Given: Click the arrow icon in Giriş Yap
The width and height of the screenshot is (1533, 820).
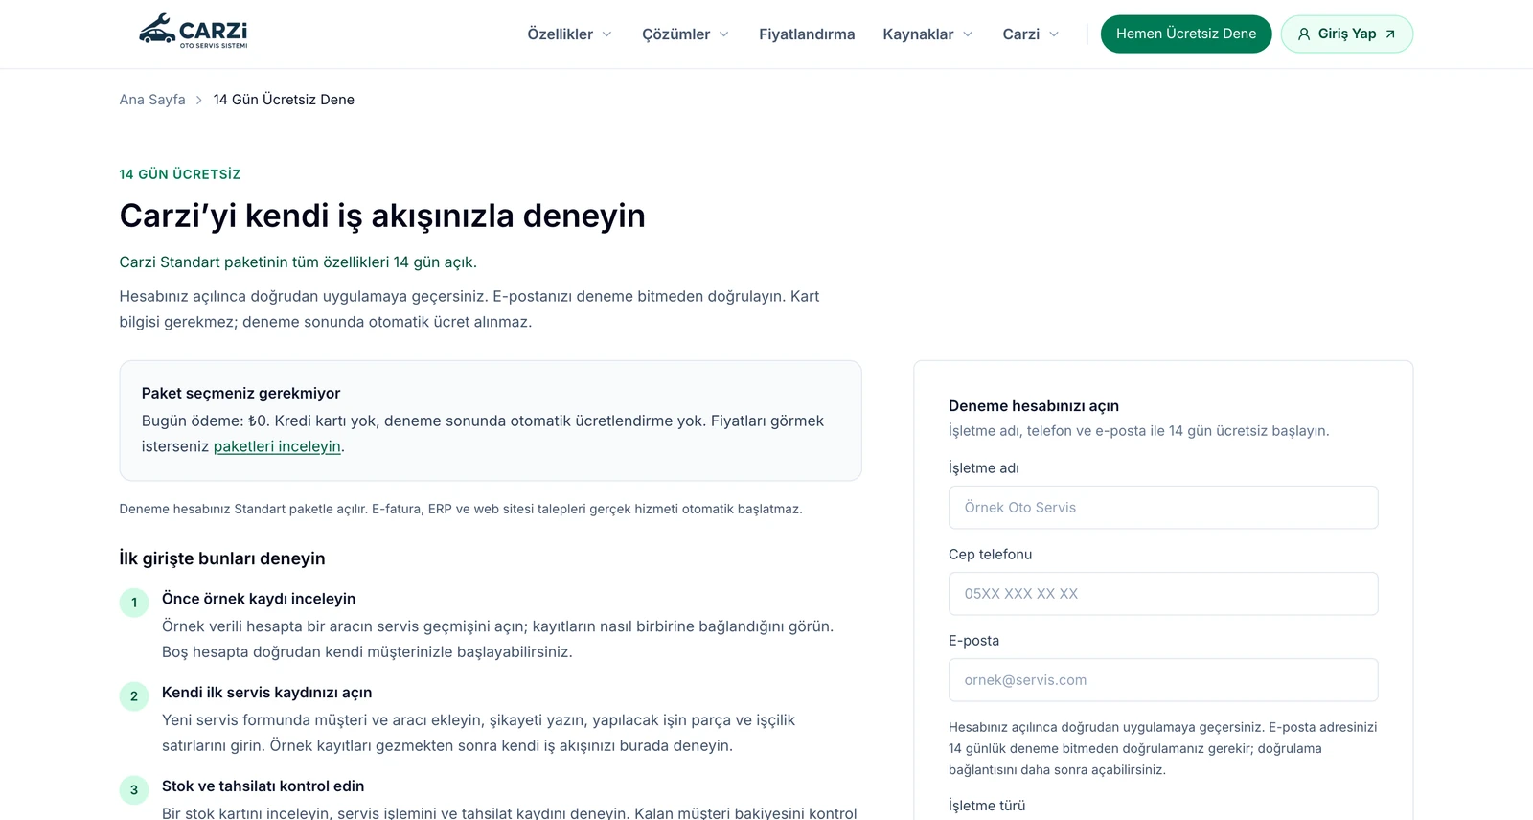Looking at the screenshot, I should [x=1390, y=34].
